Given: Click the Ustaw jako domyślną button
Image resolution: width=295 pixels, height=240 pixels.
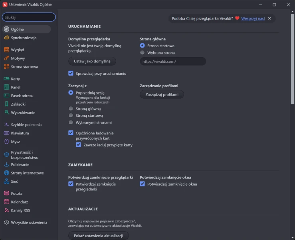Looking at the screenshot, I should pyautogui.click(x=92, y=61).
